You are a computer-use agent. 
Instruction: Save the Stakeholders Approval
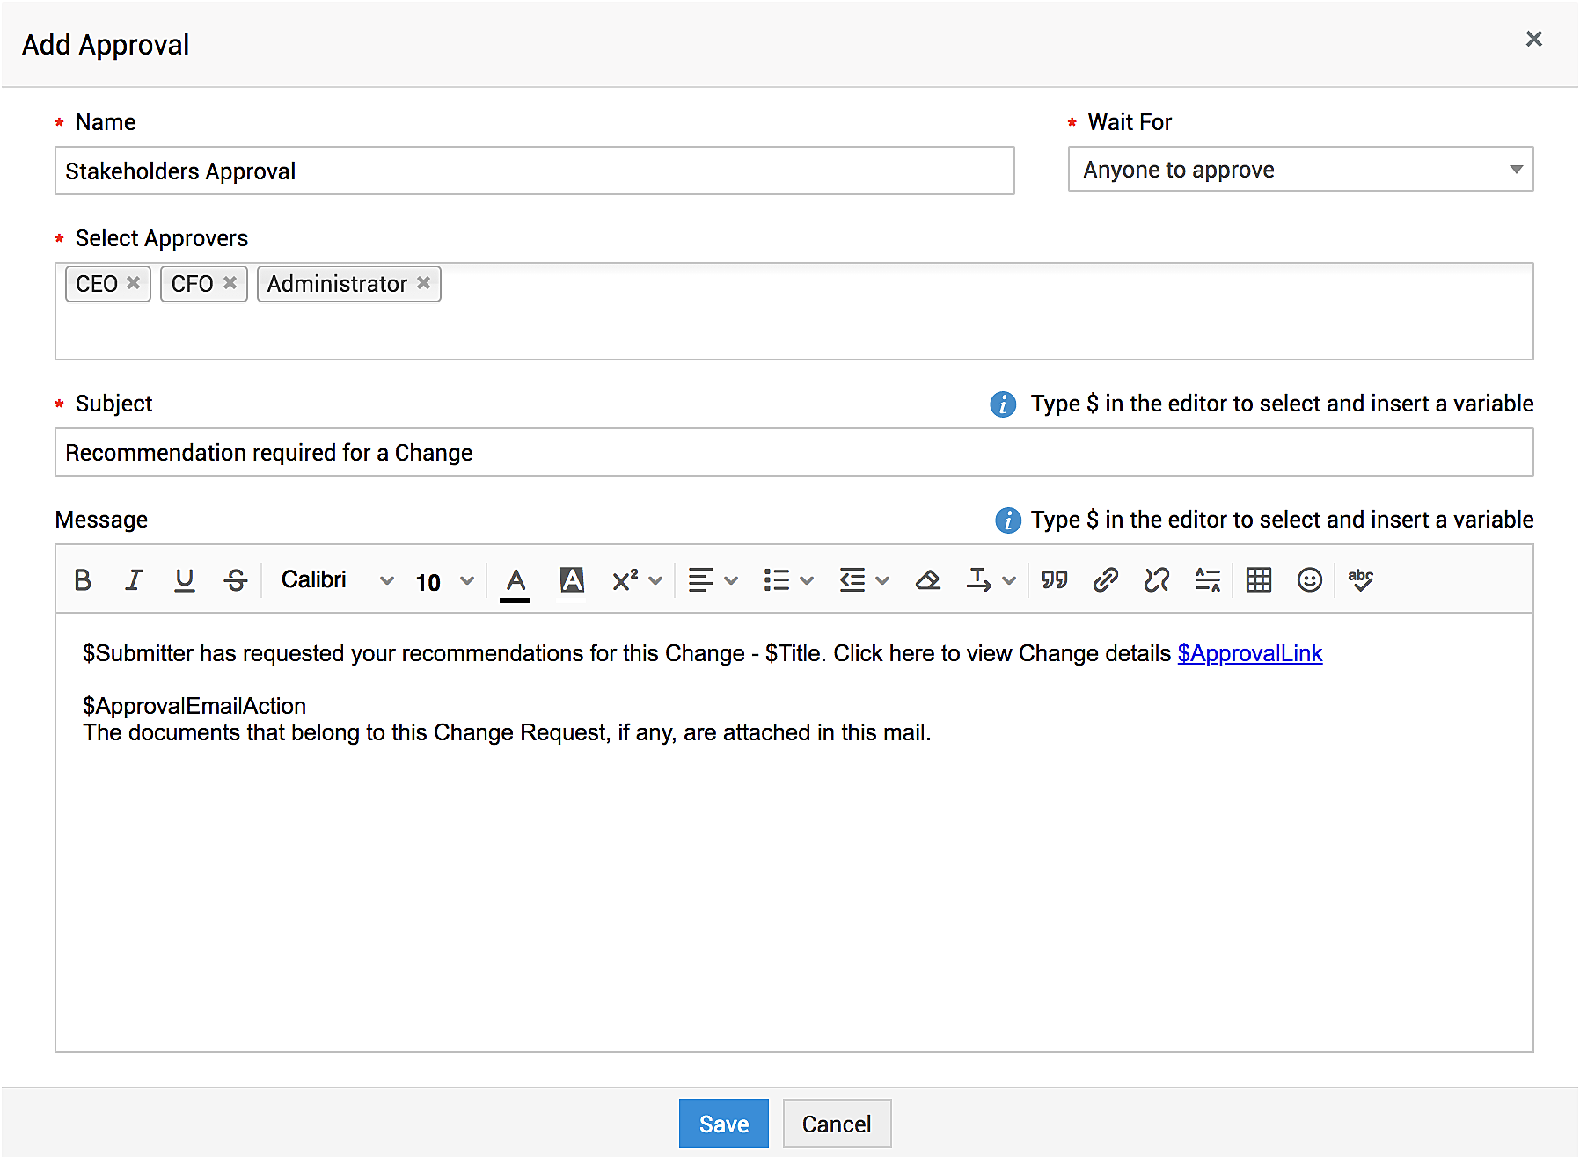723,1124
